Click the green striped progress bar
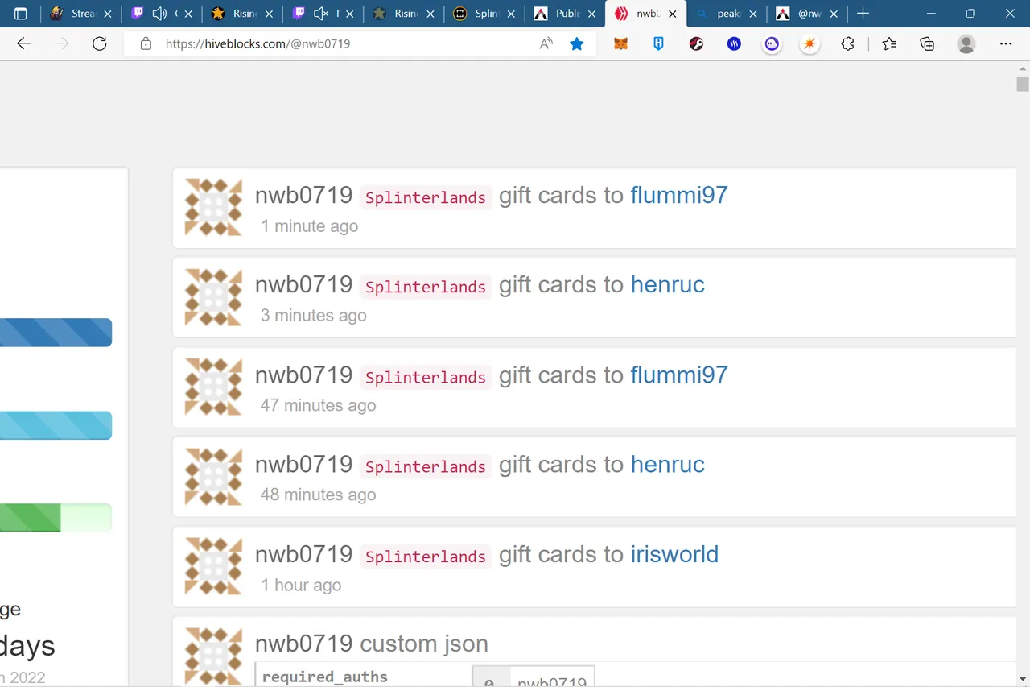Image resolution: width=1030 pixels, height=687 pixels. tap(30, 518)
